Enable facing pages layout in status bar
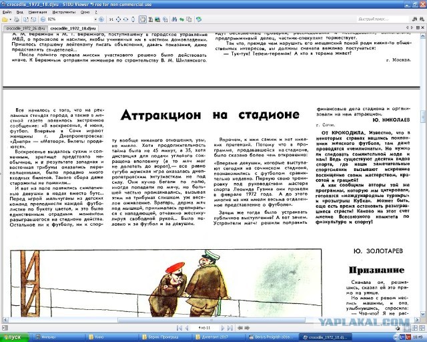 click(x=414, y=328)
